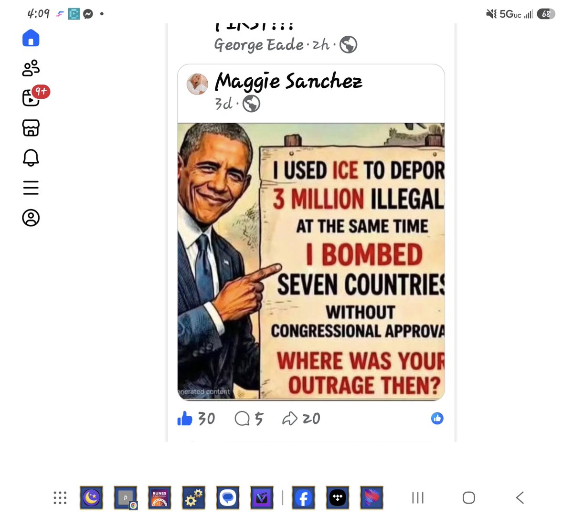Open the V video editor app in taskbar
Viewport: 573px width, 516px height.
coord(262,498)
